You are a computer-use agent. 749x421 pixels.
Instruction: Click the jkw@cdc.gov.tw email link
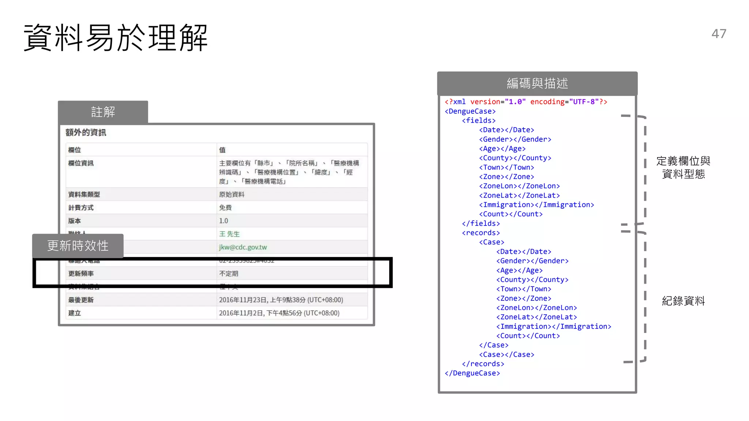pyautogui.click(x=243, y=247)
